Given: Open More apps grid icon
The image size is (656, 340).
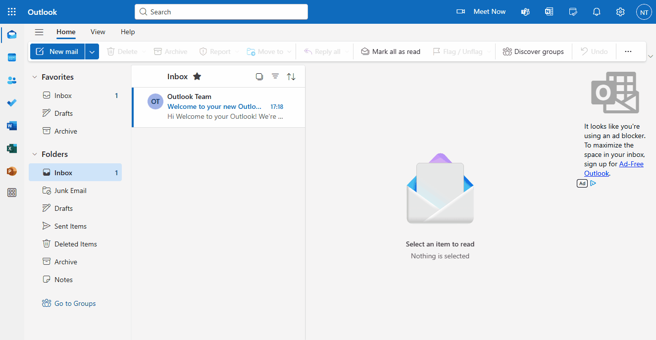Looking at the screenshot, I should pos(12,193).
